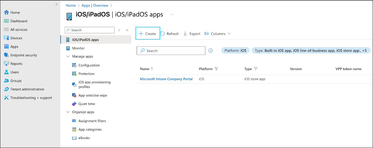This screenshot has width=373, height=148.
Task: Go to Apps | Overview breadcrumb
Action: click(x=95, y=6)
